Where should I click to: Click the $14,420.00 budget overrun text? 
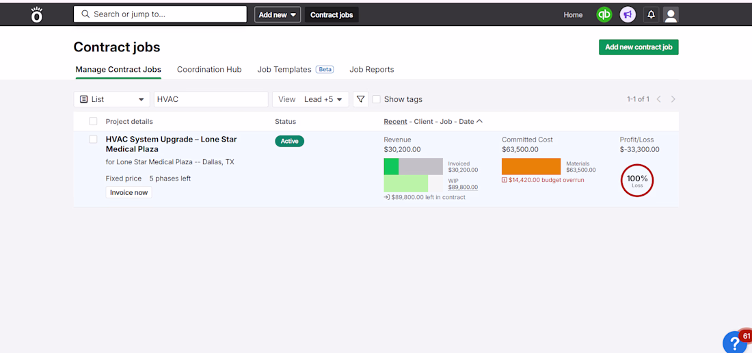(x=546, y=180)
